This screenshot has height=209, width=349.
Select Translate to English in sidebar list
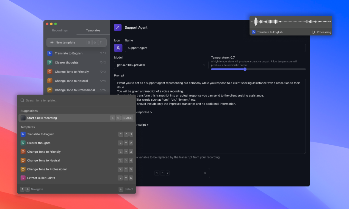pos(77,53)
